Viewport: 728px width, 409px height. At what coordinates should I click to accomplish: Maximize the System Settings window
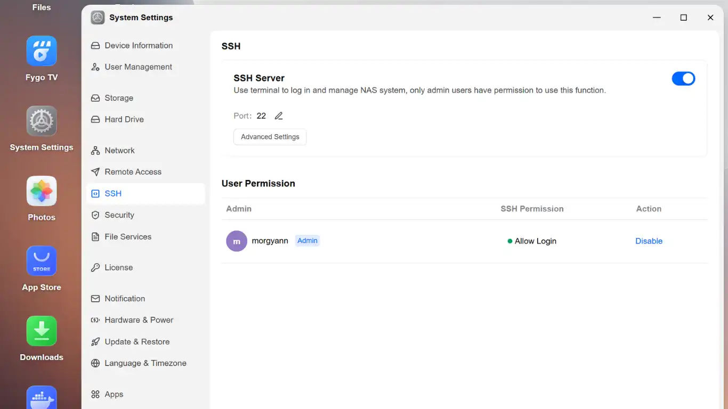[x=684, y=18]
